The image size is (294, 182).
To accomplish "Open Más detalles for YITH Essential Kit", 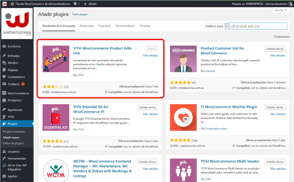I will pos(150,114).
